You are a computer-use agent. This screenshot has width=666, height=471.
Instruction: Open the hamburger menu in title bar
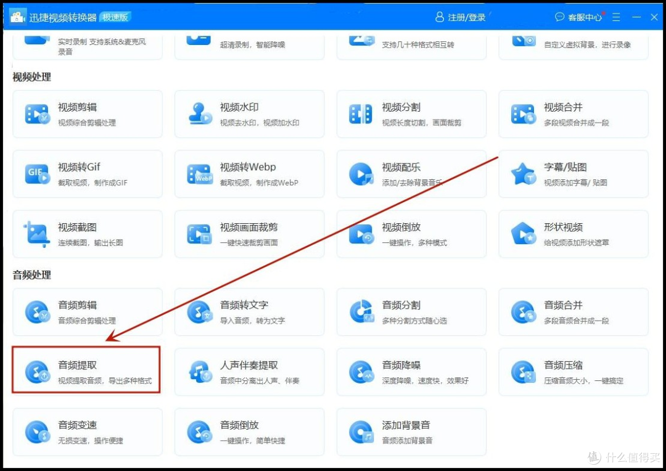coord(616,17)
